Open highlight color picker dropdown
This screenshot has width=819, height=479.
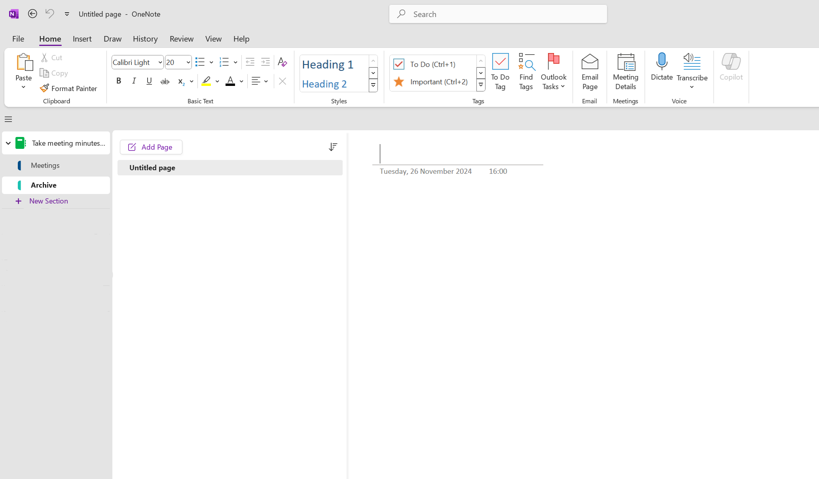pyautogui.click(x=217, y=81)
